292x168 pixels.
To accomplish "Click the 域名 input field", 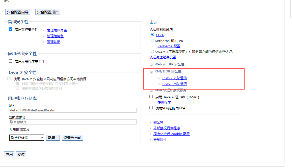I will point(73,110).
